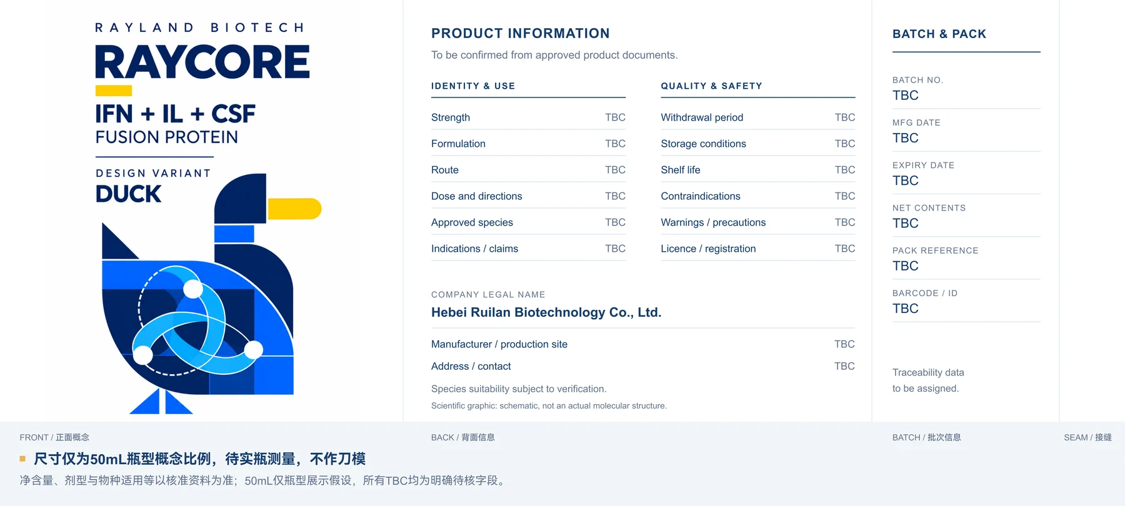Click the "QUALITY & SAFETY" column header
The width and height of the screenshot is (1125, 506).
click(711, 86)
